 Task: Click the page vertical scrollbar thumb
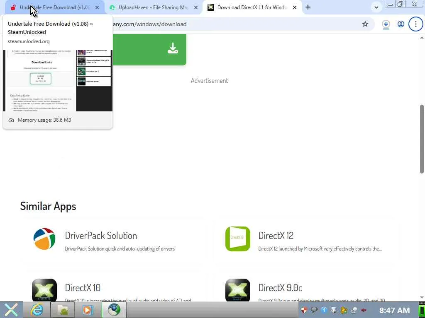pyautogui.click(x=422, y=139)
